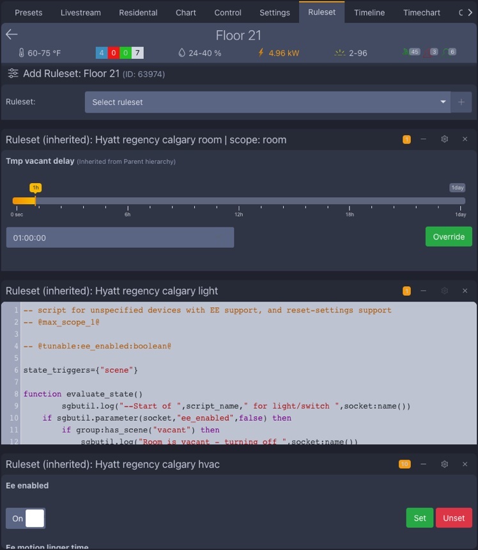Click the device badge showing 6

[452, 52]
